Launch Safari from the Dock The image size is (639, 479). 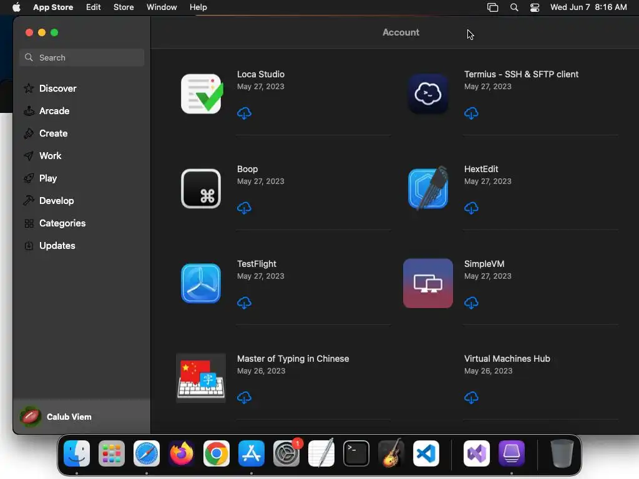tap(147, 453)
